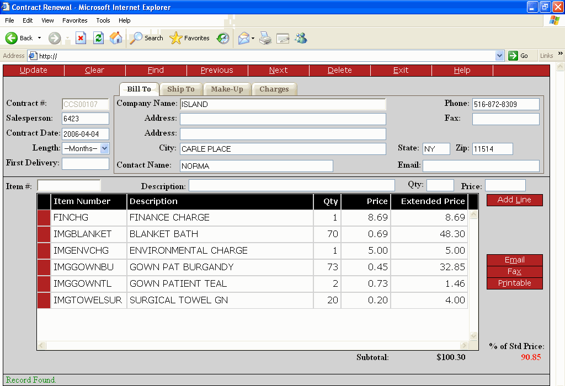The image size is (565, 386).
Task: Open the Mail button dropdown arrow
Action: click(253, 38)
